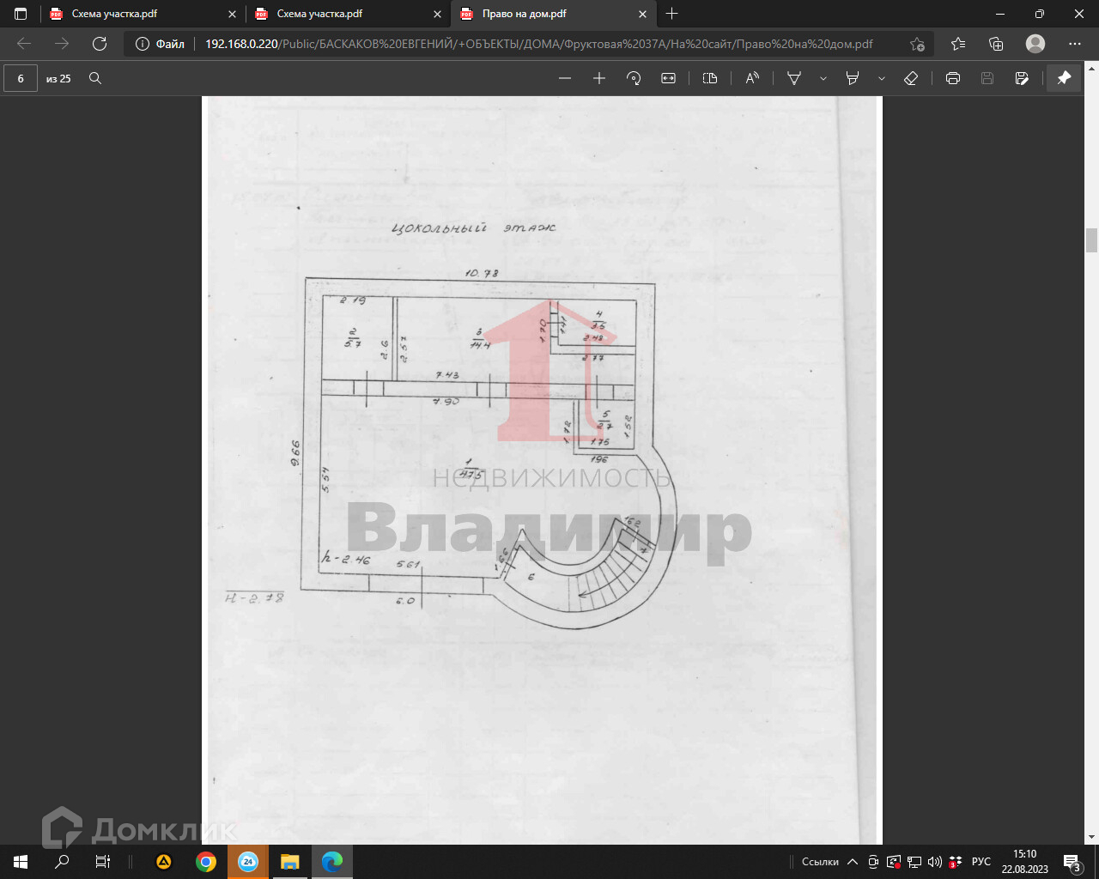Refresh the current page
The image size is (1099, 879).
pyautogui.click(x=100, y=44)
